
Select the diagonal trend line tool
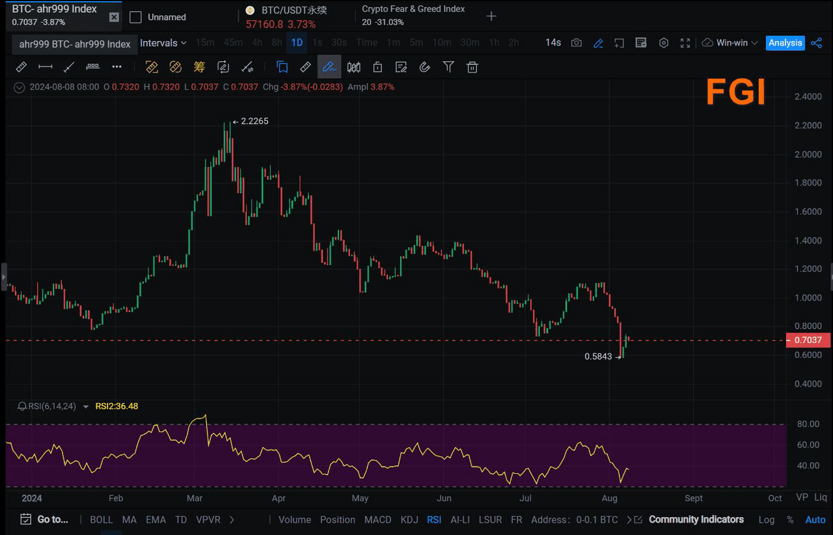(69, 67)
